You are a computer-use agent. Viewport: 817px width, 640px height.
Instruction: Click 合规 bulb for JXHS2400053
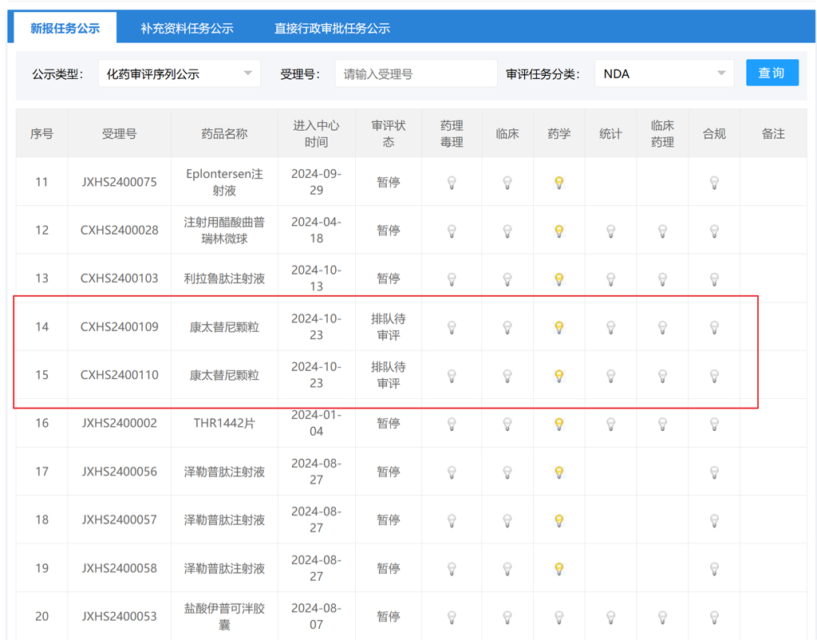pos(714,617)
